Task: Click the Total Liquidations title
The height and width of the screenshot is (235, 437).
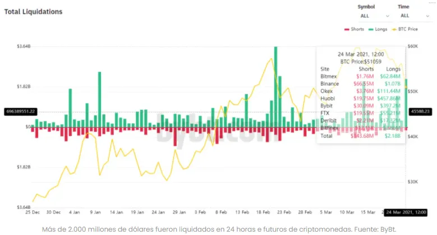Action: point(33,12)
